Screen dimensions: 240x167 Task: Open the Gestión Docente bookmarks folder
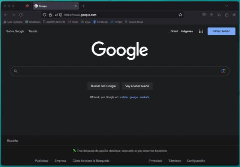tap(54, 22)
